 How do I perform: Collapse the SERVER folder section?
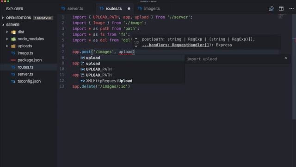coord(3,25)
